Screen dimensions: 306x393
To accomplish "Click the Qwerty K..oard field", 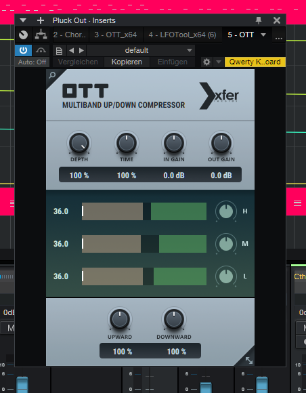I will tap(255, 62).
